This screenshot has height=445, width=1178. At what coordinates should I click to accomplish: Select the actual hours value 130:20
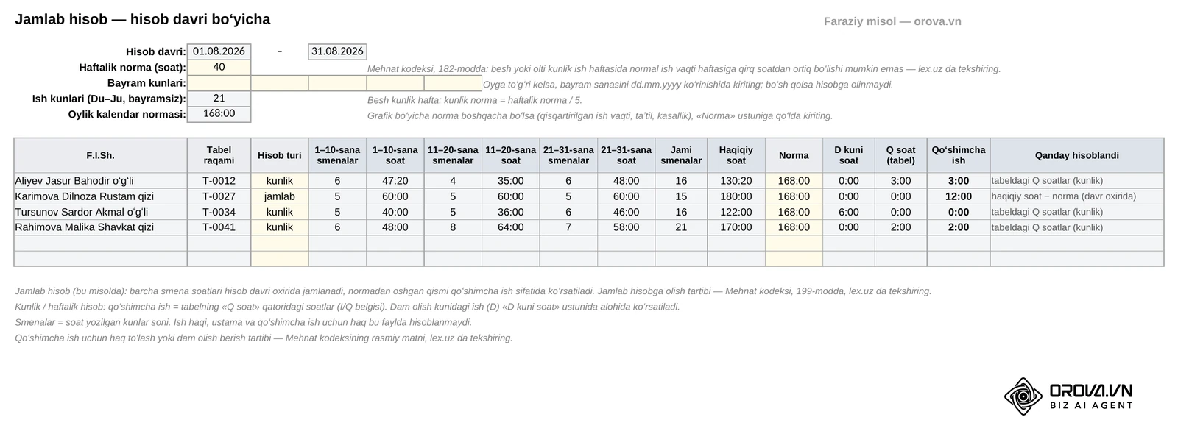[x=736, y=181]
